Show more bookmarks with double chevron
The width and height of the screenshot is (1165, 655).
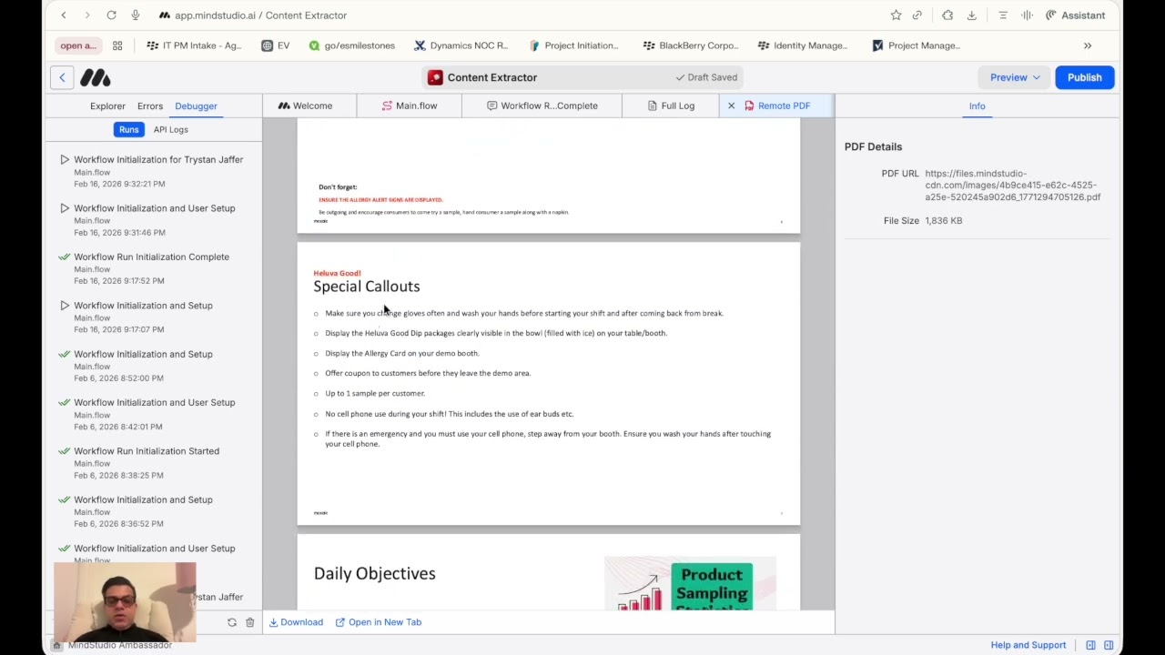(1088, 45)
